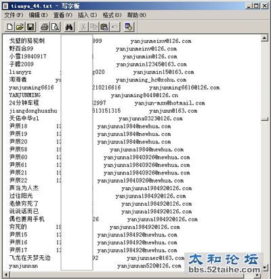Insert date and time toolbar icon
Image resolution: width=271 pixels, height=279 pixels.
pos(129,27)
